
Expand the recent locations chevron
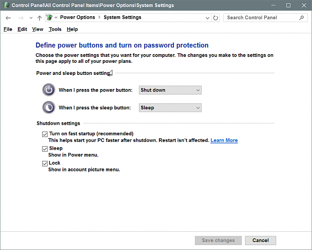[31, 18]
